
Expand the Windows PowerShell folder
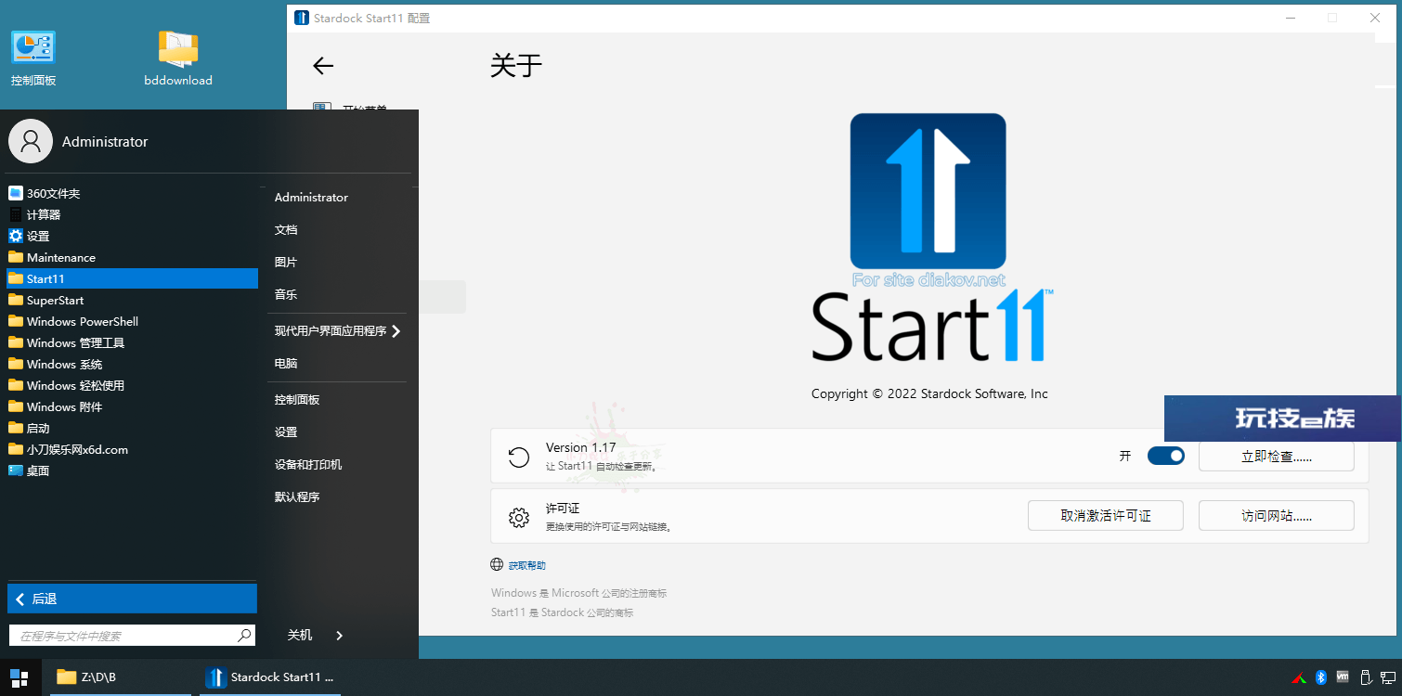click(132, 321)
